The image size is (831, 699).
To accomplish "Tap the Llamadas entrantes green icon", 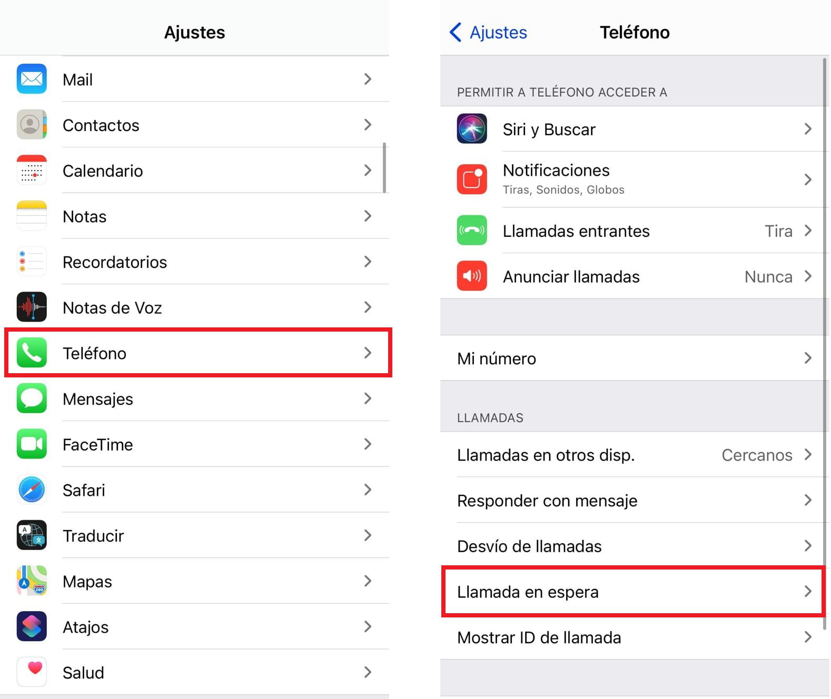I will (x=472, y=231).
